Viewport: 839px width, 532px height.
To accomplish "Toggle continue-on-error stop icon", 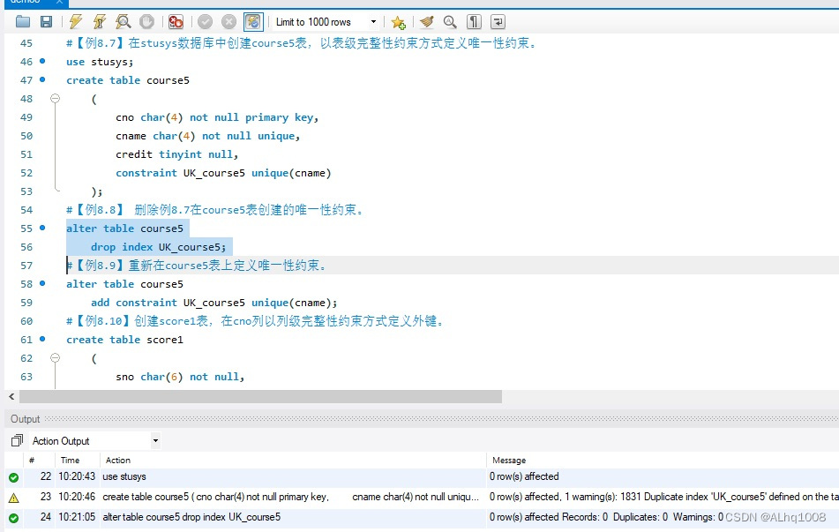I will tap(176, 22).
